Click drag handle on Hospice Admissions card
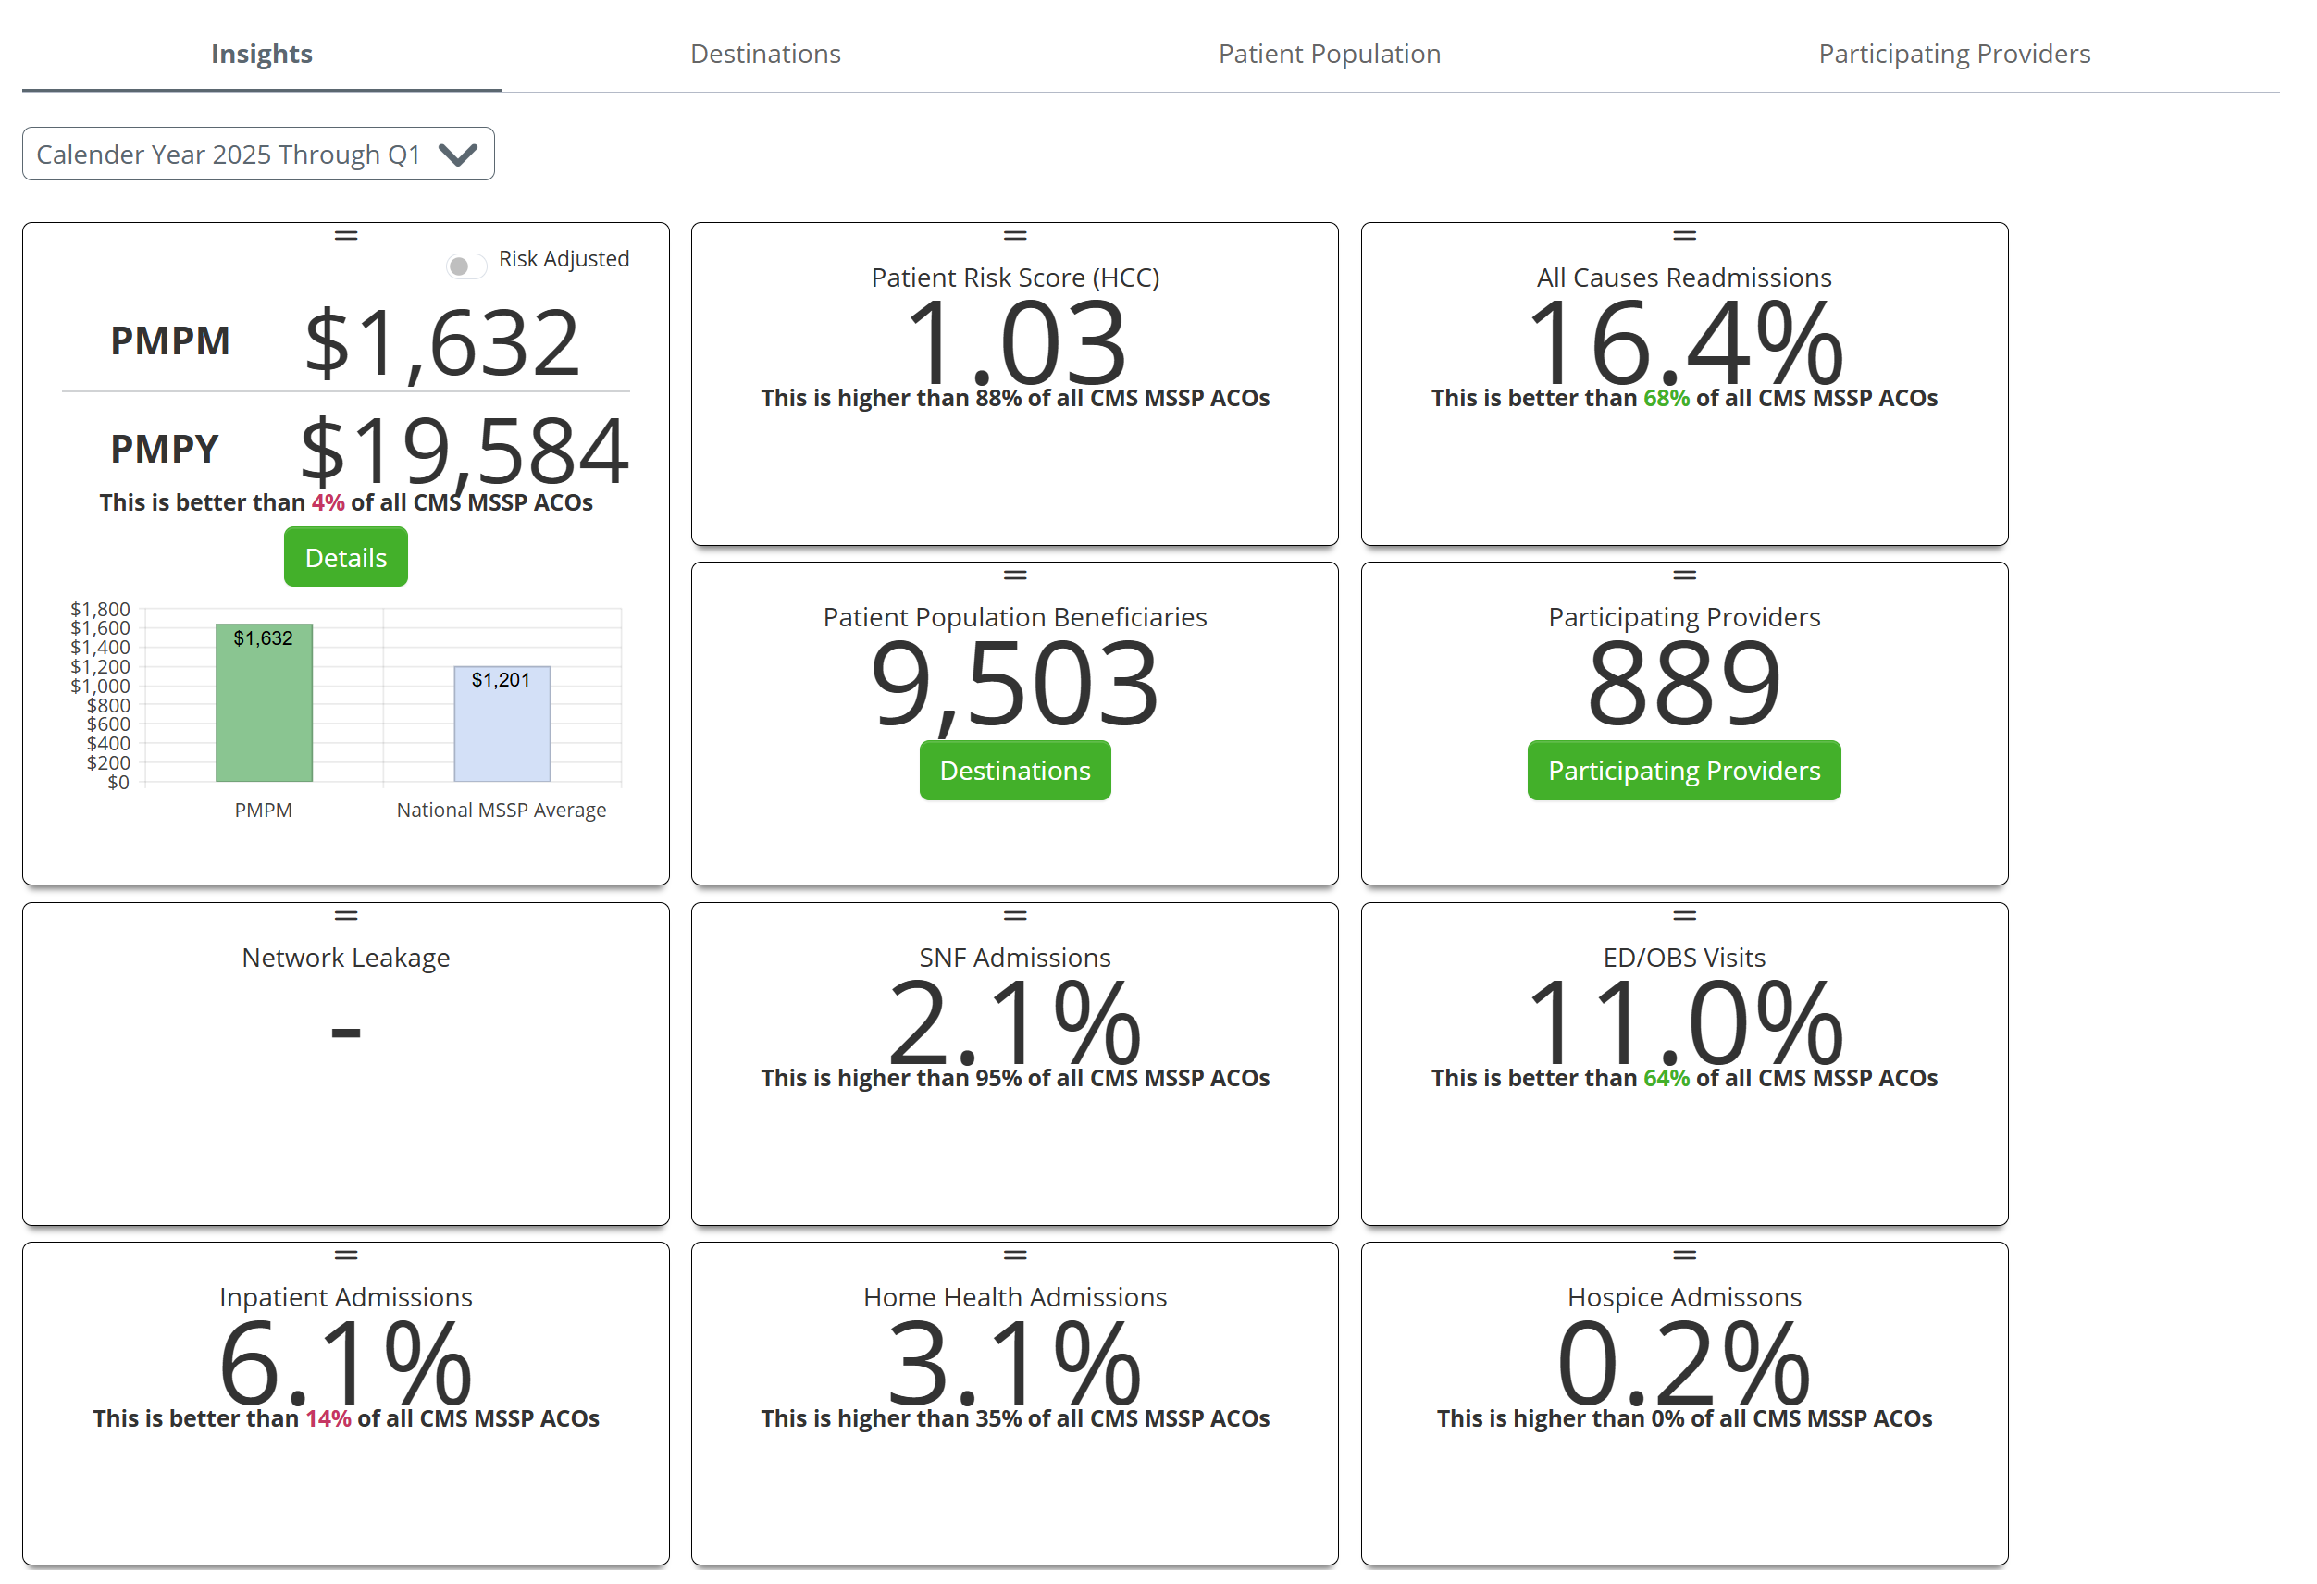 [1684, 1255]
